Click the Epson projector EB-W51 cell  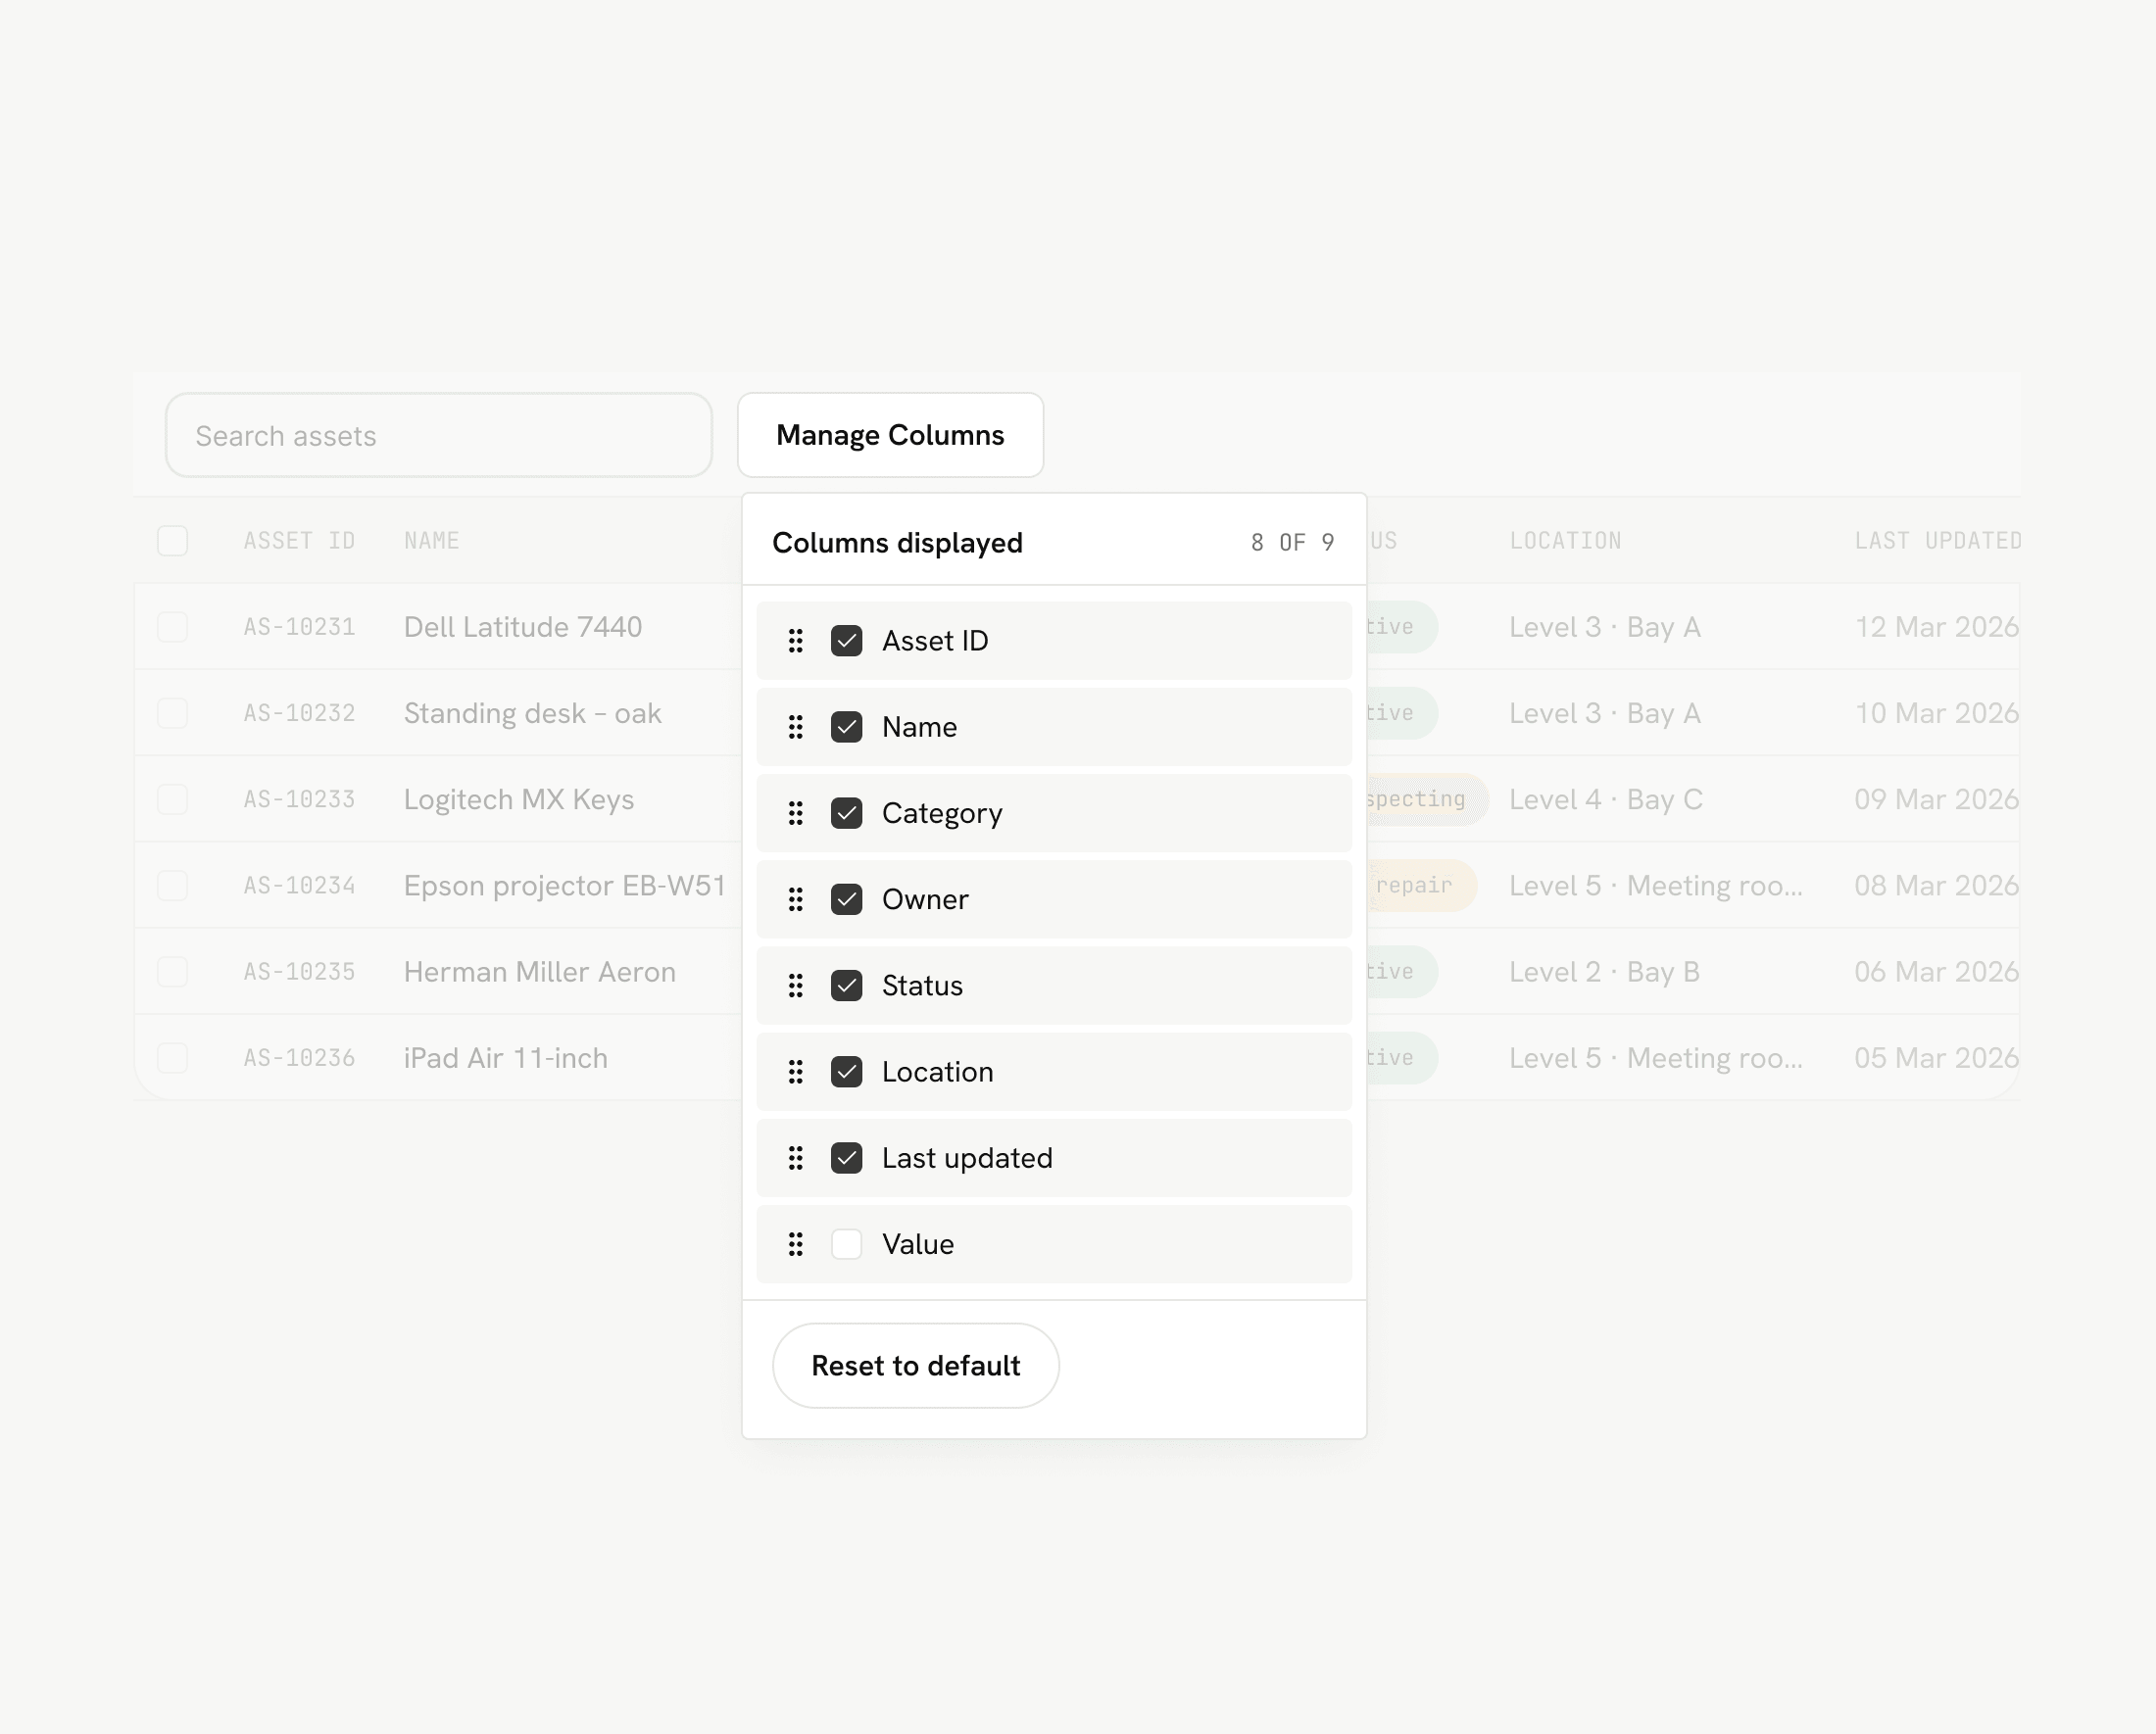(x=565, y=886)
